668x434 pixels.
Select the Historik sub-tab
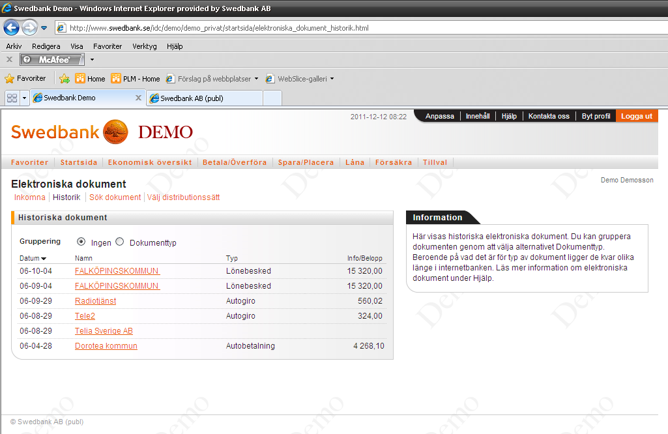[66, 197]
